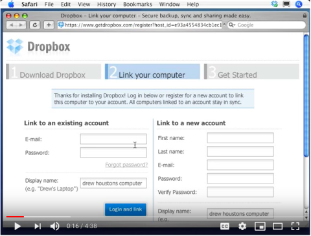Click existing account Password field
The width and height of the screenshot is (311, 236).
click(x=113, y=152)
